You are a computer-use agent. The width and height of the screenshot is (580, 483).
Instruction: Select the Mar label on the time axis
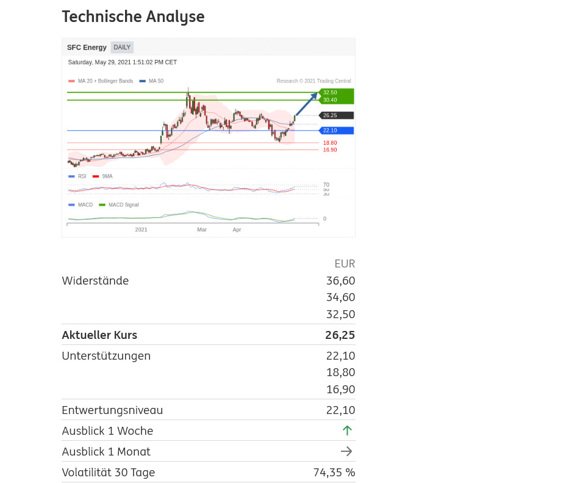202,230
